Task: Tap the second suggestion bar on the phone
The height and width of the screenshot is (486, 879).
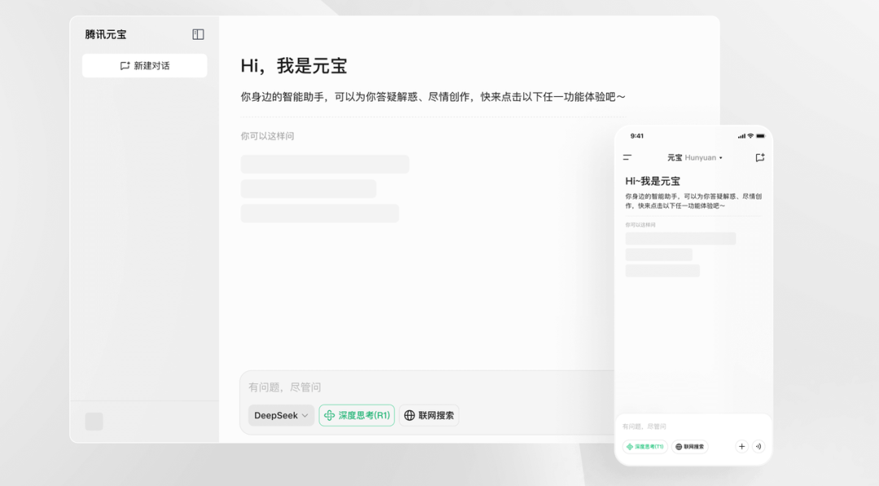Action: 658,255
